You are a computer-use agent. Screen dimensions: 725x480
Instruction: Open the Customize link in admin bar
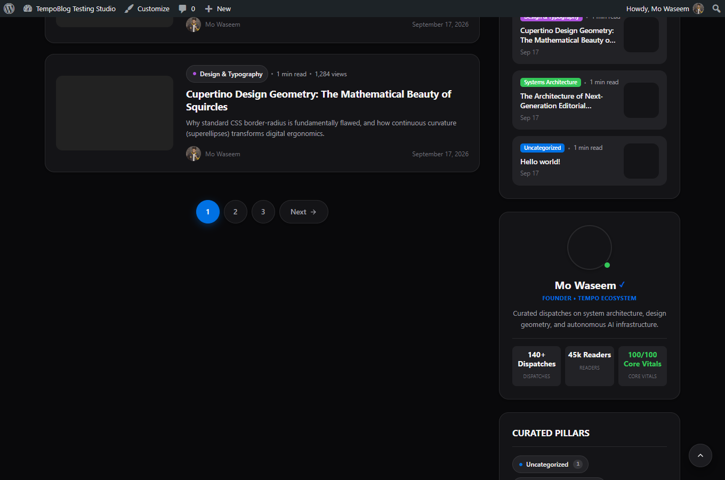(147, 9)
